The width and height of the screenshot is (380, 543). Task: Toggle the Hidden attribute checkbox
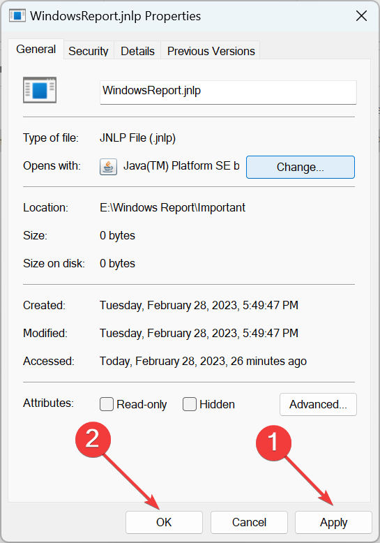[190, 404]
